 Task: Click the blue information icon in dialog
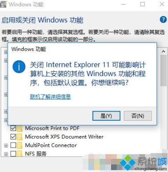tap(19, 67)
